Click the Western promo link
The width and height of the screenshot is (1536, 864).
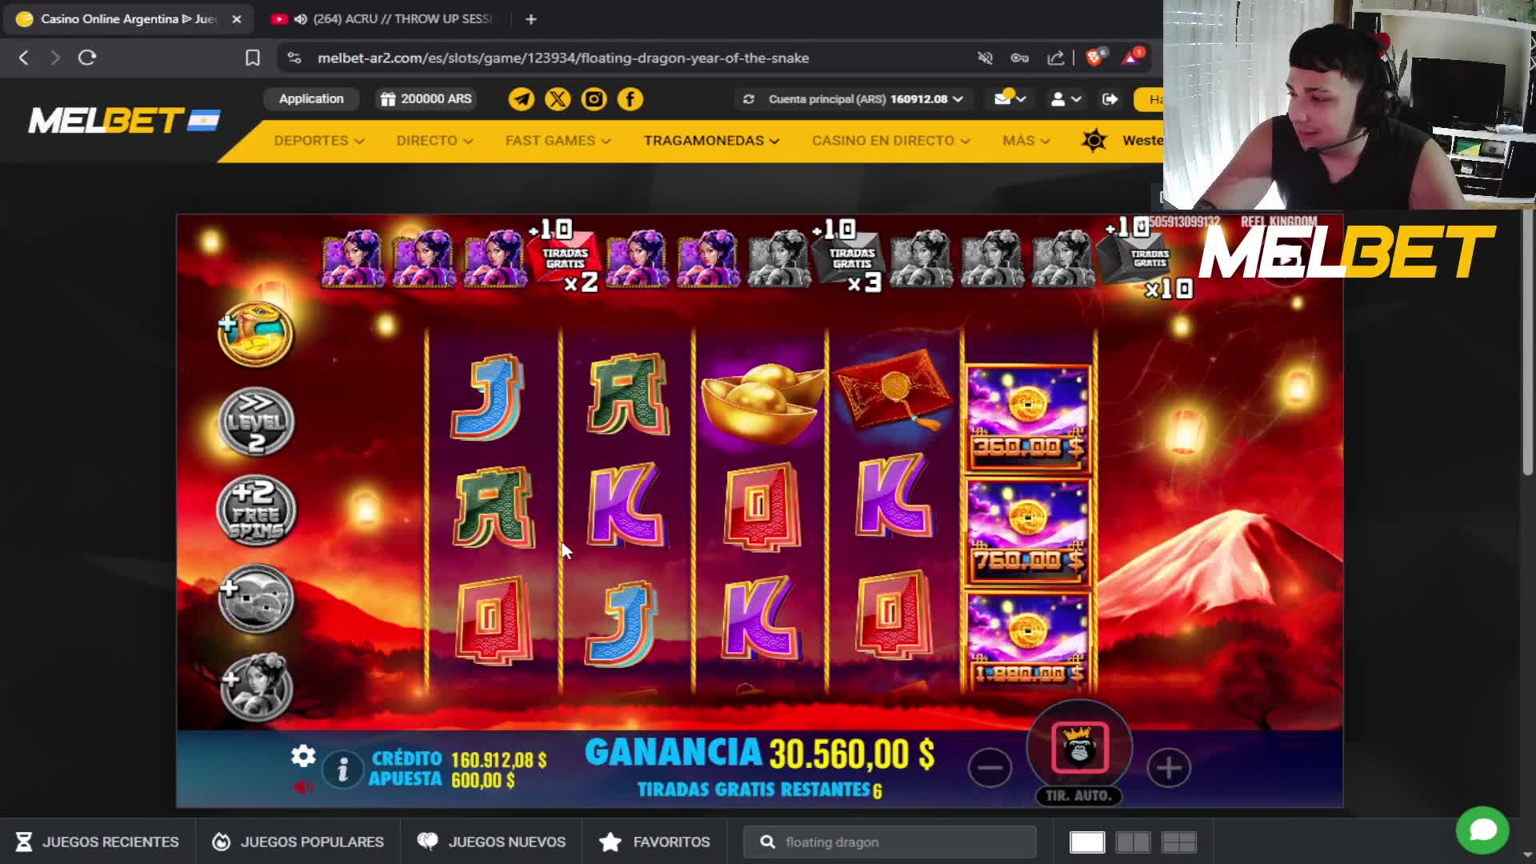[x=1122, y=141]
